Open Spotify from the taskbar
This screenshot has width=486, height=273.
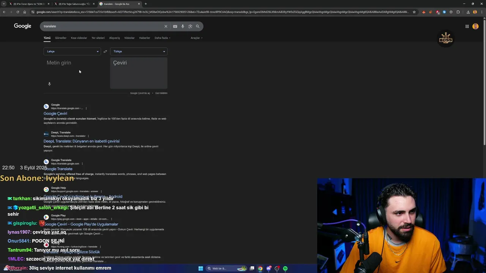point(285,268)
